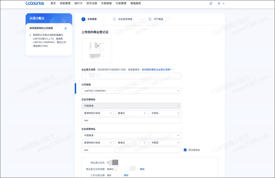Open the 公司类型 LIMITED COMPANY dropdown
Image resolution: width=275 pixels, height=178 pixels.
coord(131,91)
